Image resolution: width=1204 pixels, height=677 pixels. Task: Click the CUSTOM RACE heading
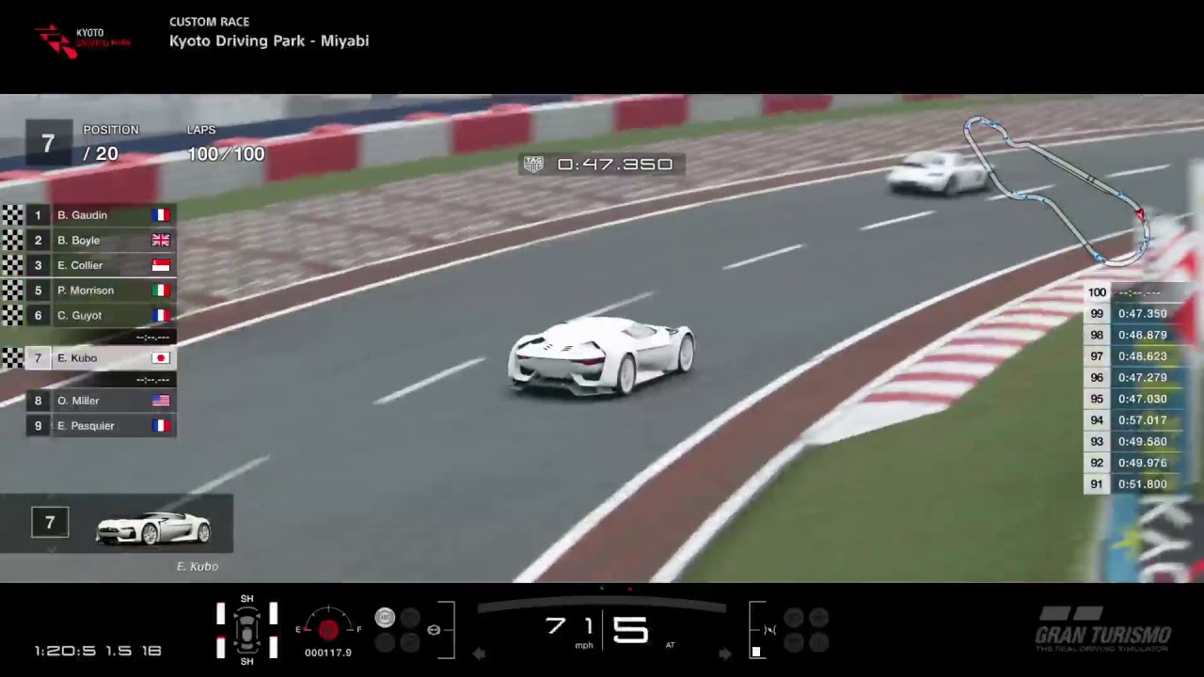click(209, 22)
